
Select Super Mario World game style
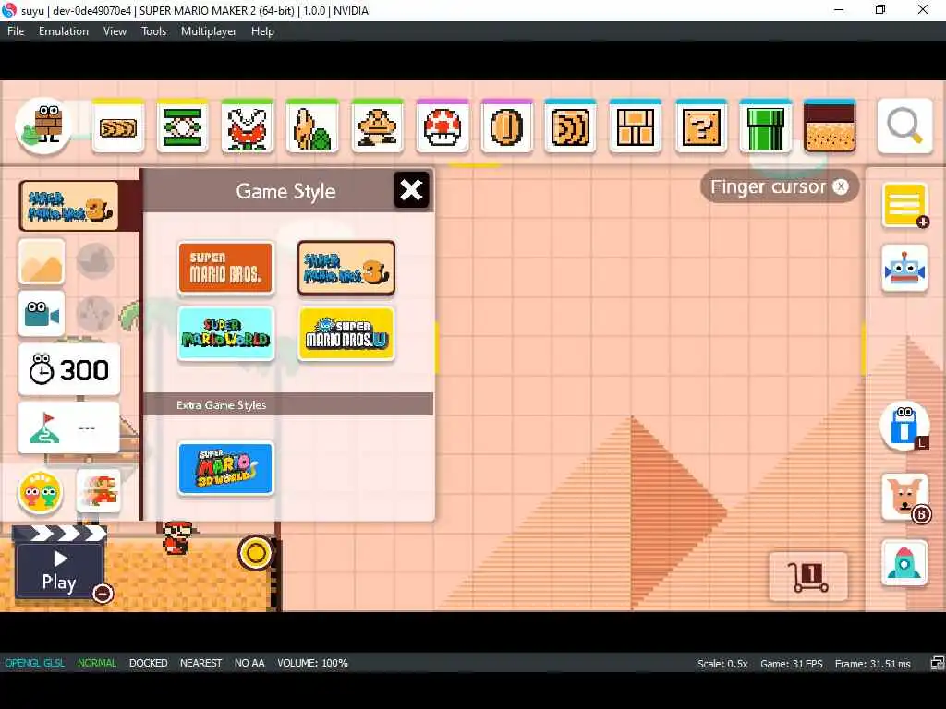225,333
